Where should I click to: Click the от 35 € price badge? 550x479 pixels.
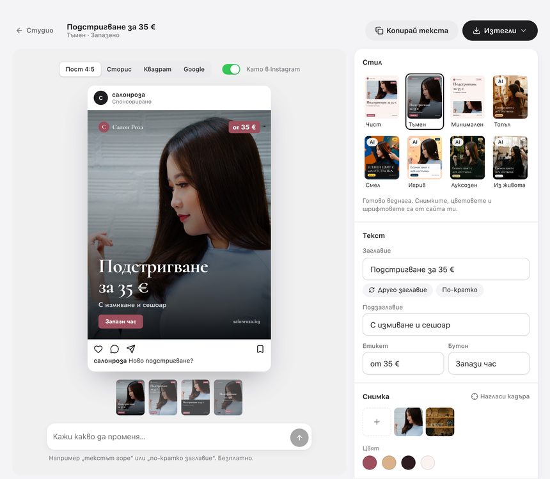[x=244, y=127]
